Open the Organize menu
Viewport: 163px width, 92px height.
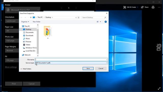point(25,22)
